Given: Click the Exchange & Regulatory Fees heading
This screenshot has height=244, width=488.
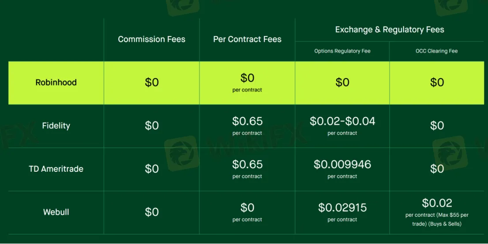Looking at the screenshot, I should click(x=390, y=30).
